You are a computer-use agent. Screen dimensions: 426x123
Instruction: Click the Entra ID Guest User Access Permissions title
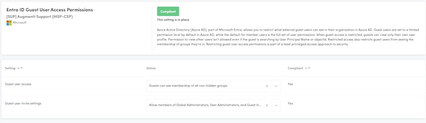click(x=50, y=10)
